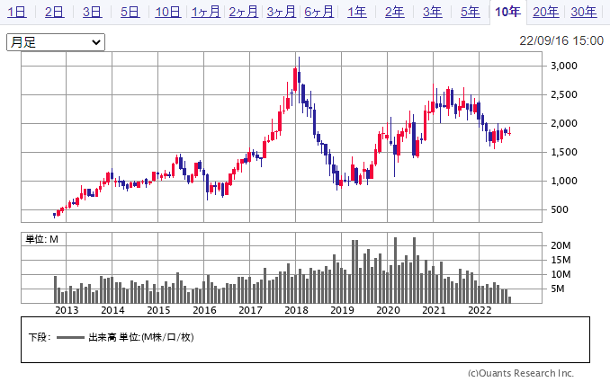Image resolution: width=610 pixels, height=382 pixels.
Task: Switch chart to 1ヶ月 range
Action: click(206, 12)
